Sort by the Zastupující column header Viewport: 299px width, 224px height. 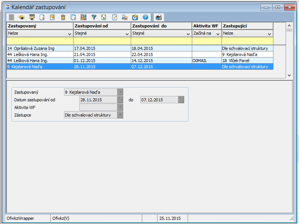pyautogui.click(x=247, y=26)
